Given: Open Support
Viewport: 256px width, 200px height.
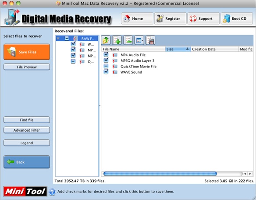Looking at the screenshot, I should [203, 18].
